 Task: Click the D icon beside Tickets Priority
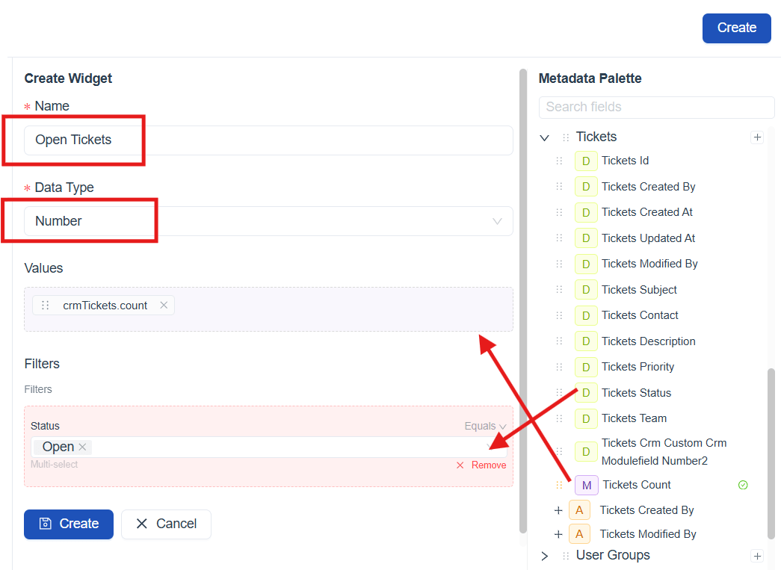tap(586, 367)
